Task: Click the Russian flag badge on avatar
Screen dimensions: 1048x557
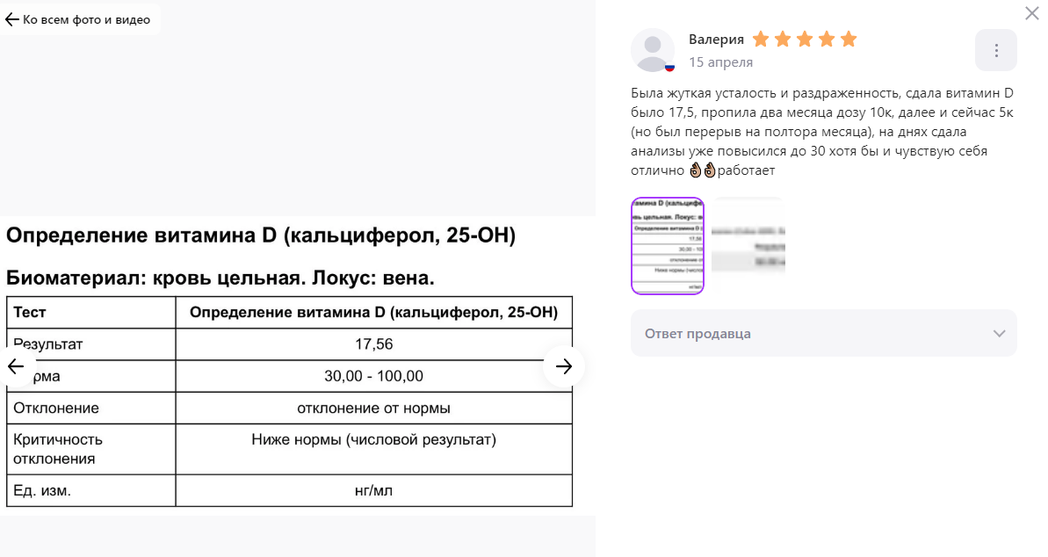Action: 669,67
